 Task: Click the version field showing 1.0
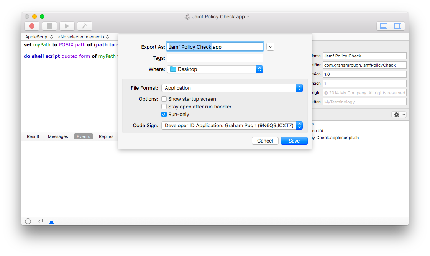[x=364, y=74]
